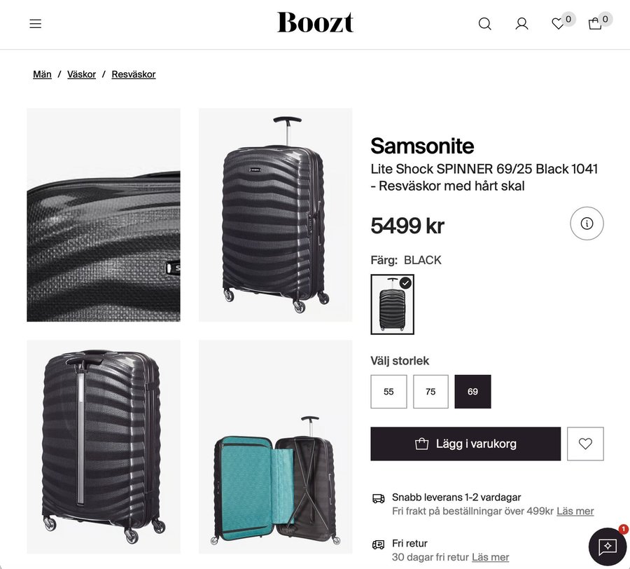Select size 55

click(388, 392)
